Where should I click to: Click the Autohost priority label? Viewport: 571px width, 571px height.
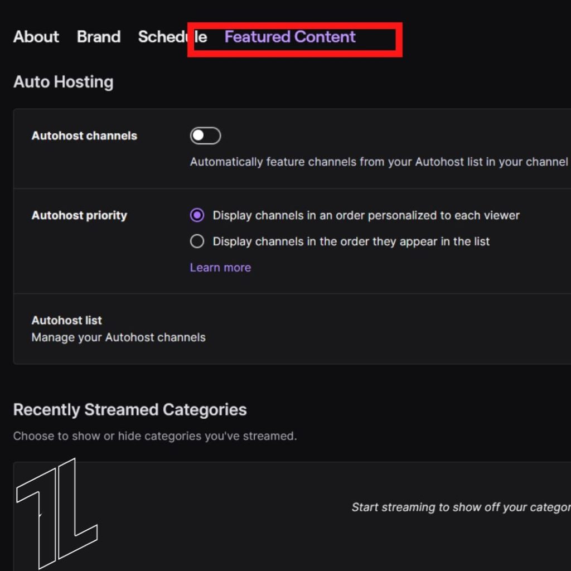pyautogui.click(x=79, y=215)
